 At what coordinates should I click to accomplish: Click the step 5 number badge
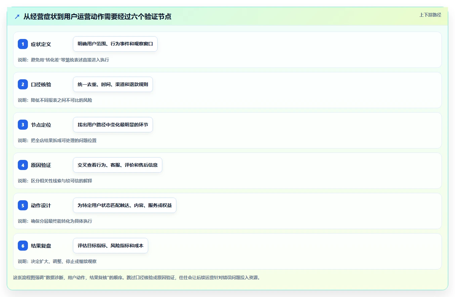click(23, 205)
